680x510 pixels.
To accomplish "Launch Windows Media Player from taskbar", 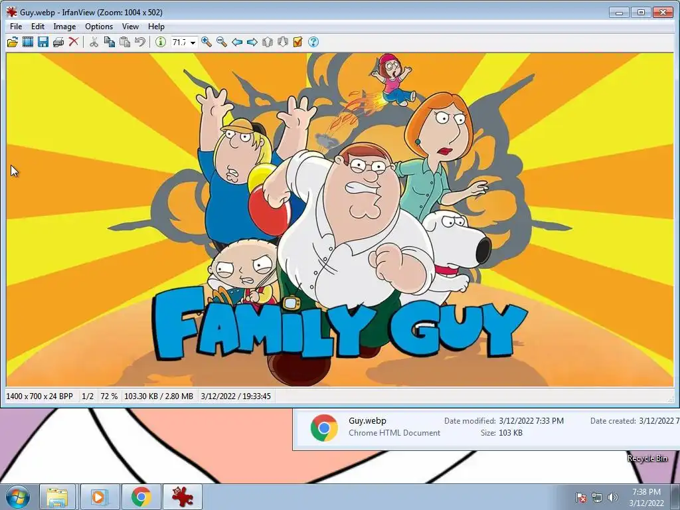I will tap(100, 497).
